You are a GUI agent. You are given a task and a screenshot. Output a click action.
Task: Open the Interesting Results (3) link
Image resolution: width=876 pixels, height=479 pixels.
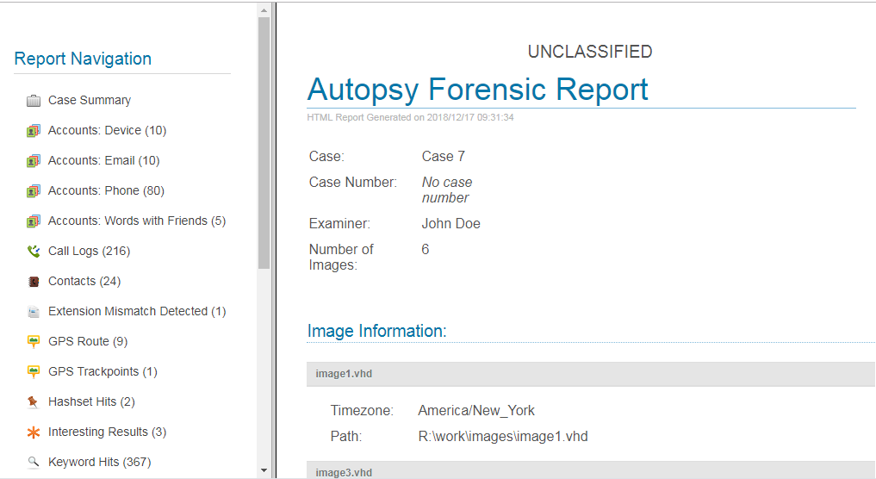(107, 432)
